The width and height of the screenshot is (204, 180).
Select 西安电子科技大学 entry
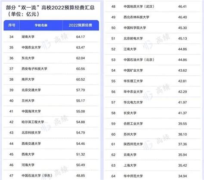tap(34, 69)
